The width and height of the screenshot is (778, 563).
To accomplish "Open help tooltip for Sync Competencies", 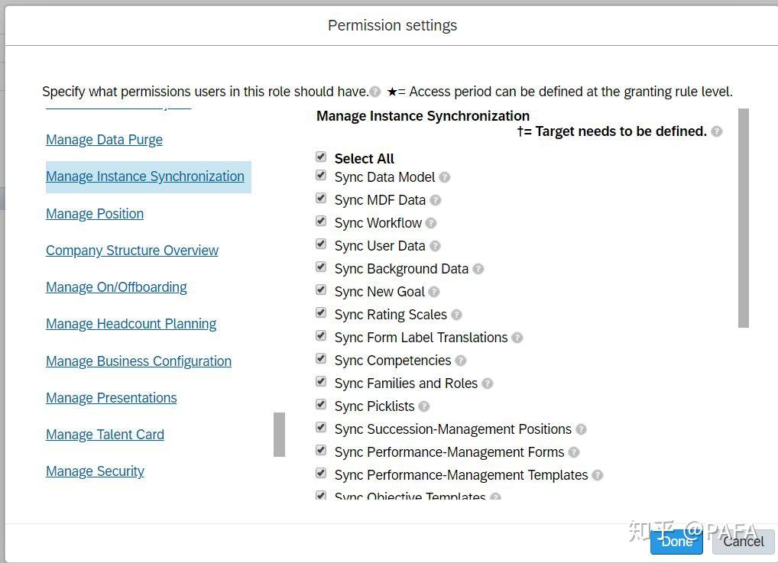I will point(460,361).
